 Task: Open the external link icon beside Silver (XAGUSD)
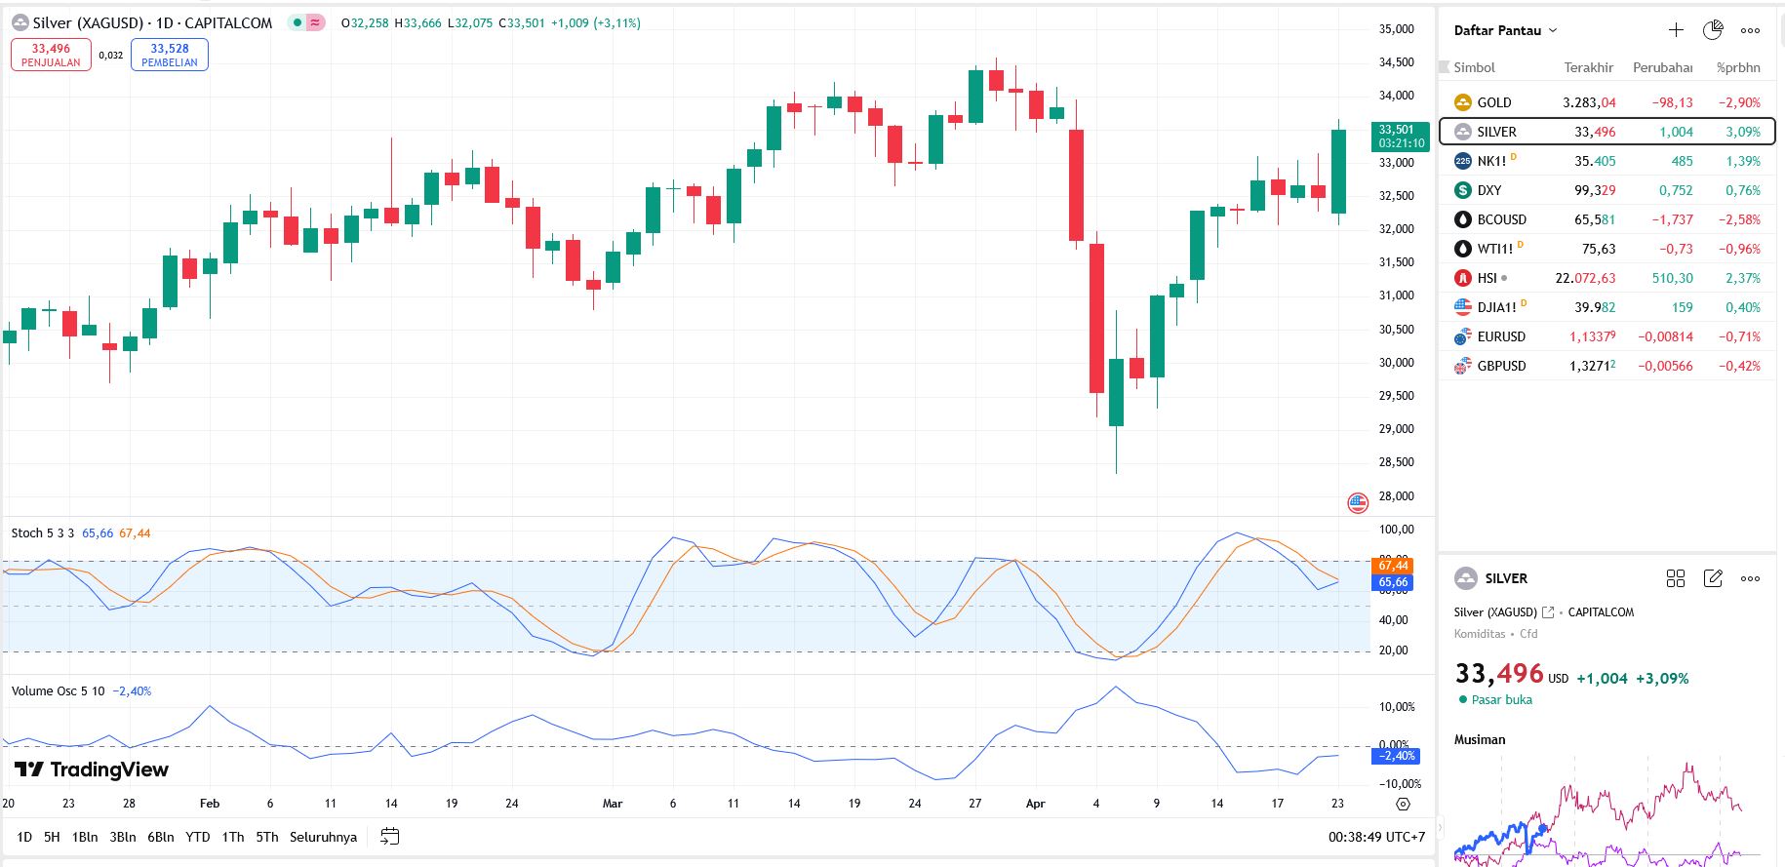click(1548, 612)
